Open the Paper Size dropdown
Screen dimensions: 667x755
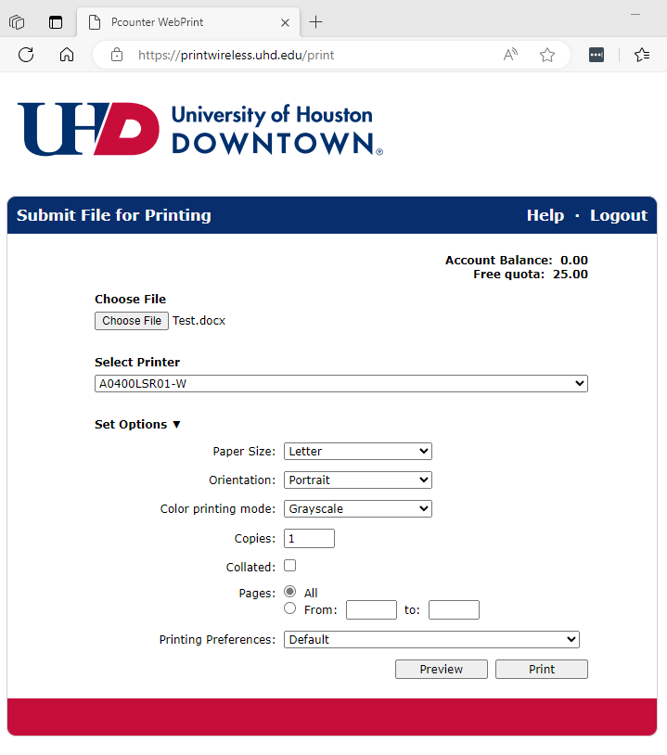point(357,452)
